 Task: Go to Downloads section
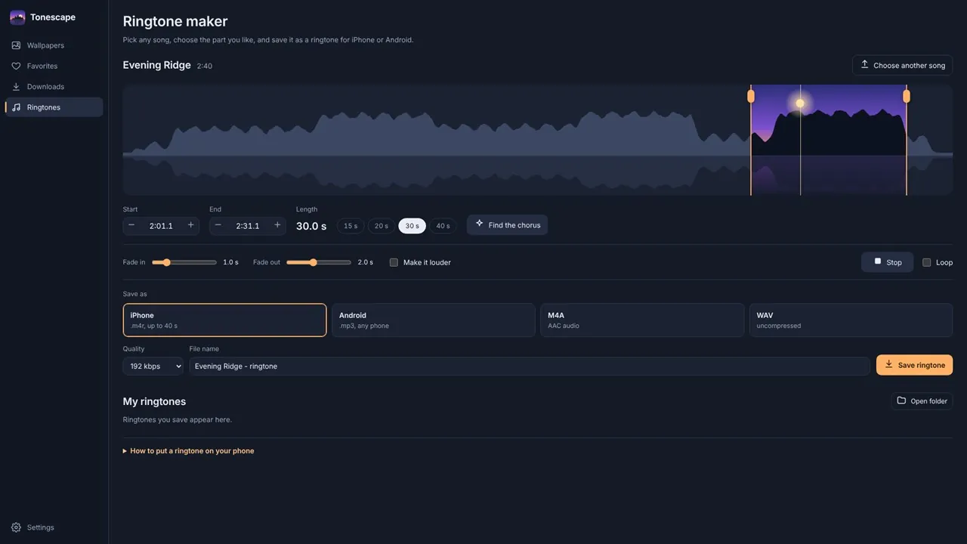coord(54,86)
